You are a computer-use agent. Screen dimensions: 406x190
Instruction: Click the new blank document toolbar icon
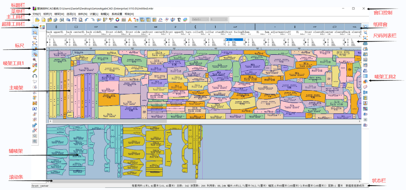[x=44, y=19]
